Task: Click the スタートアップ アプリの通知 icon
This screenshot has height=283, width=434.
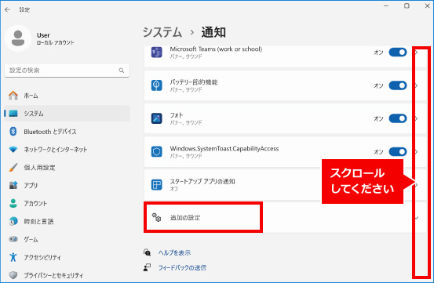Action: 157,185
